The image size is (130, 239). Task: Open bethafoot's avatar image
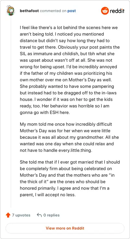coord(11,10)
